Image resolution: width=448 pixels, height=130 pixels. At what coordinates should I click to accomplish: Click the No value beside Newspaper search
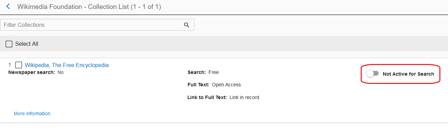click(61, 72)
